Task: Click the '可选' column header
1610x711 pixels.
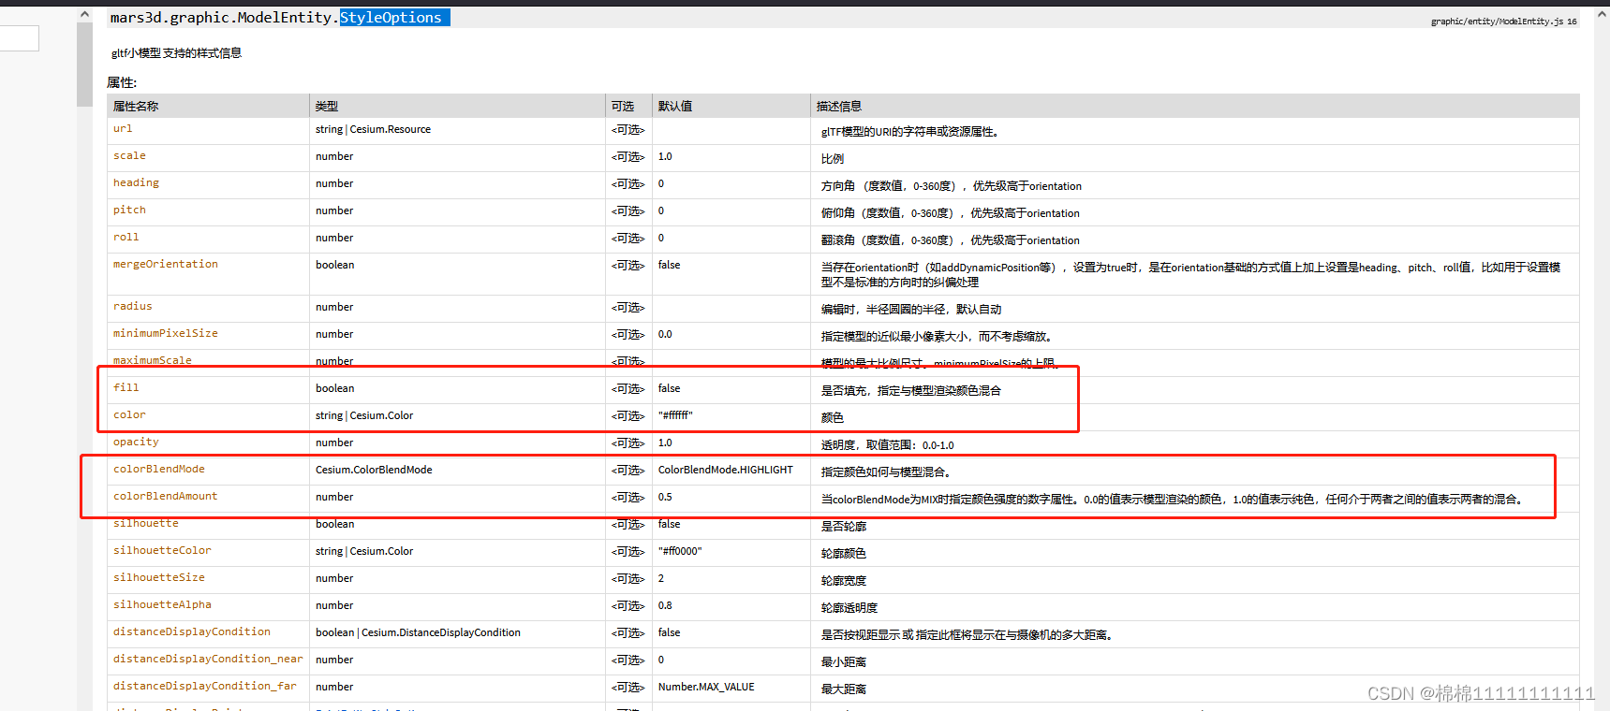Action: coord(623,107)
